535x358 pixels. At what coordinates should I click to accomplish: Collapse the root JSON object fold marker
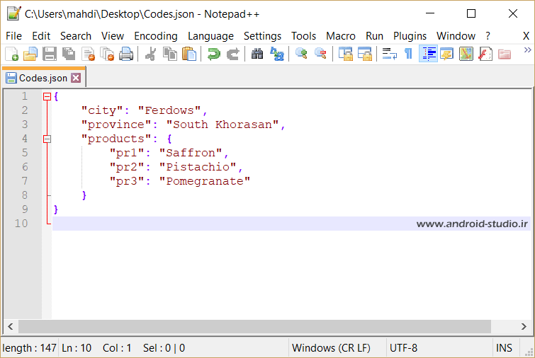tap(47, 97)
